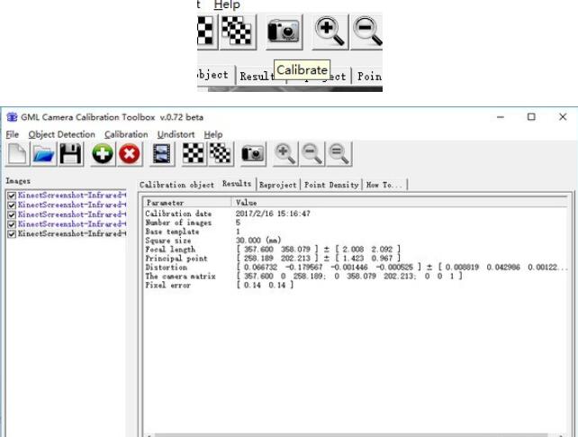
Task: Remove image with red X icon
Action: pyautogui.click(x=129, y=153)
